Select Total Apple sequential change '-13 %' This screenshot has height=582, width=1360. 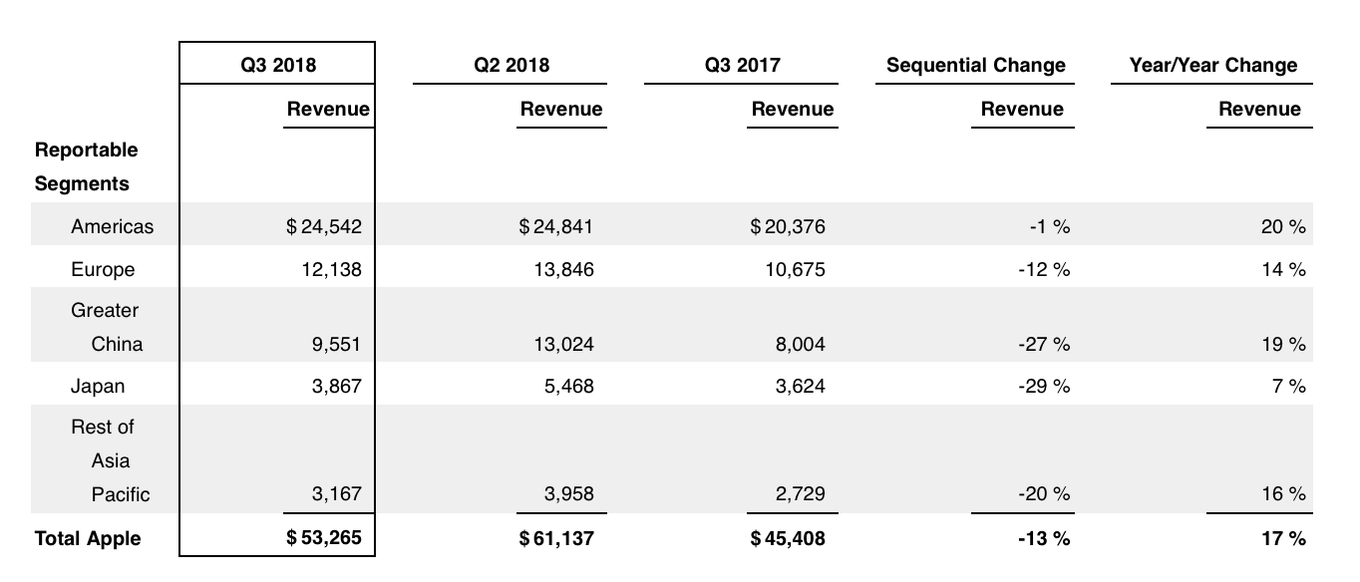point(1045,538)
